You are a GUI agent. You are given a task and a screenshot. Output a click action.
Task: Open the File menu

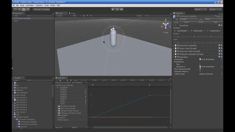pos(14,5)
